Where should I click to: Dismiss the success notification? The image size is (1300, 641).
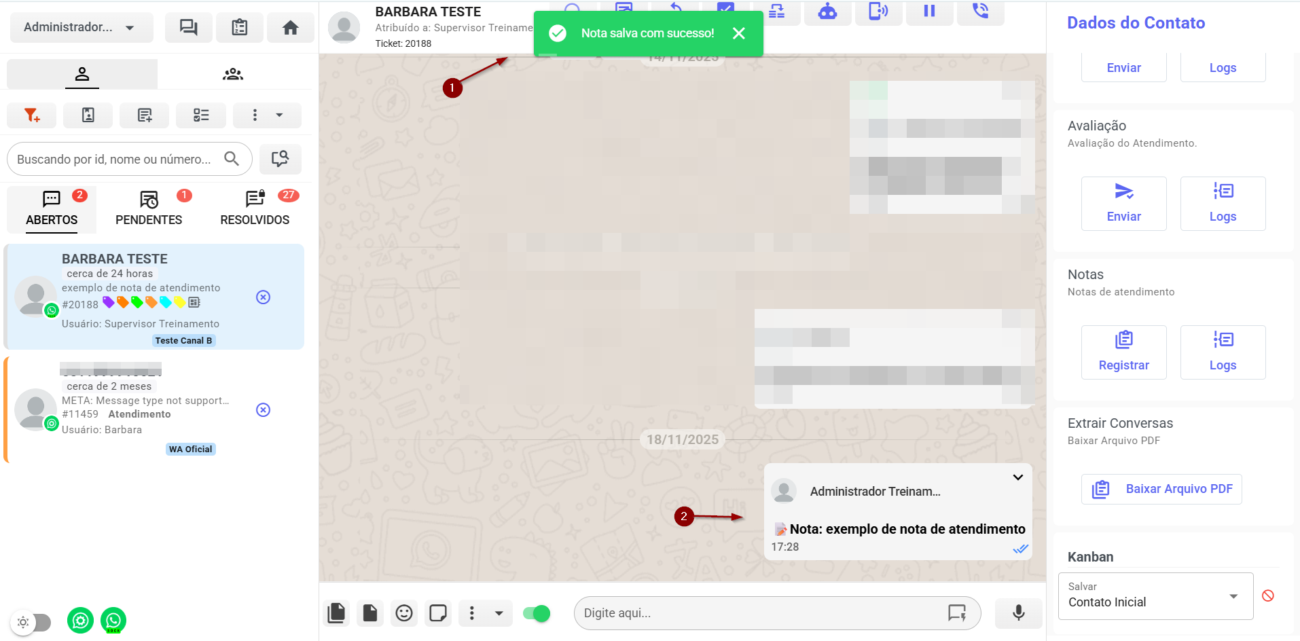(739, 33)
